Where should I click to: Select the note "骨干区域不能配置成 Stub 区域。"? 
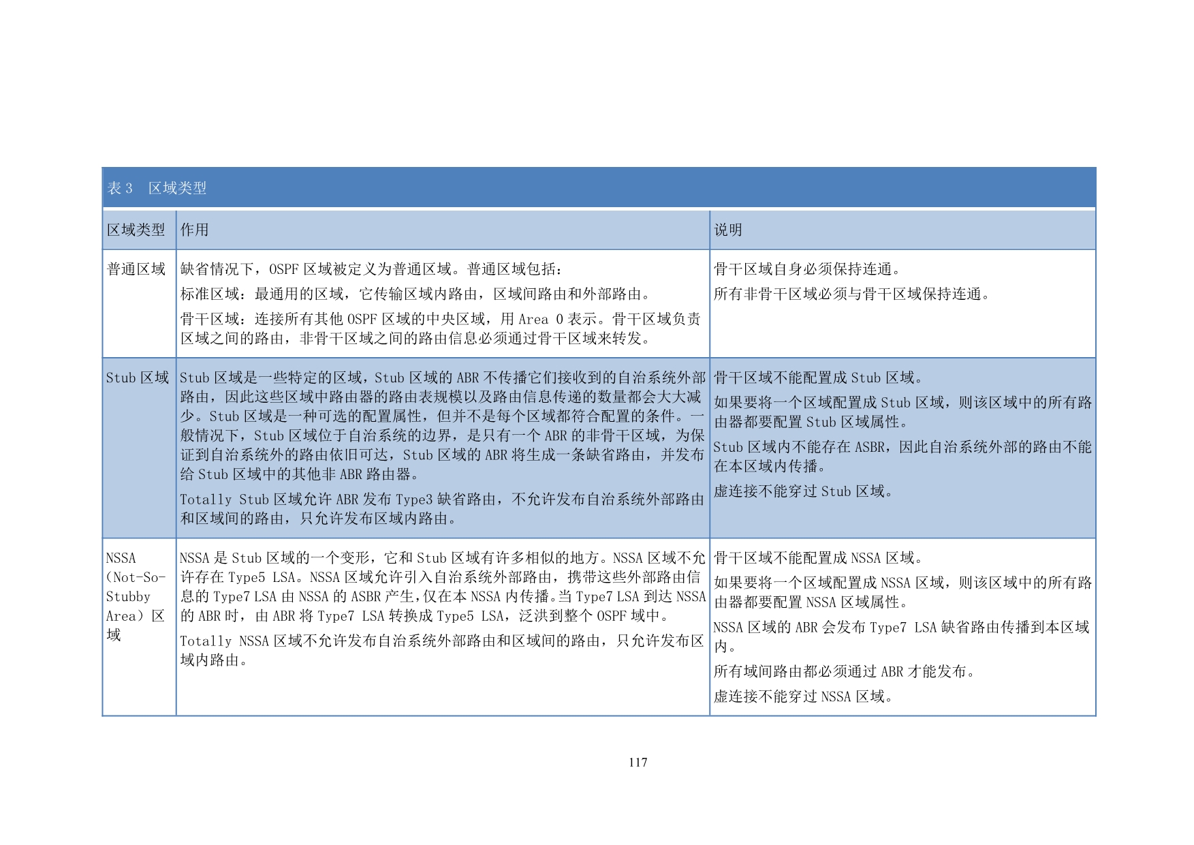tap(819, 378)
